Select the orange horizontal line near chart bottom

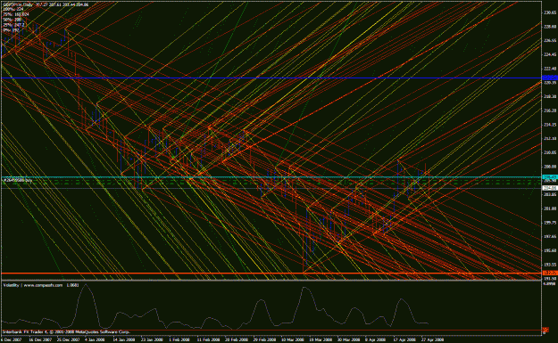[271, 273]
